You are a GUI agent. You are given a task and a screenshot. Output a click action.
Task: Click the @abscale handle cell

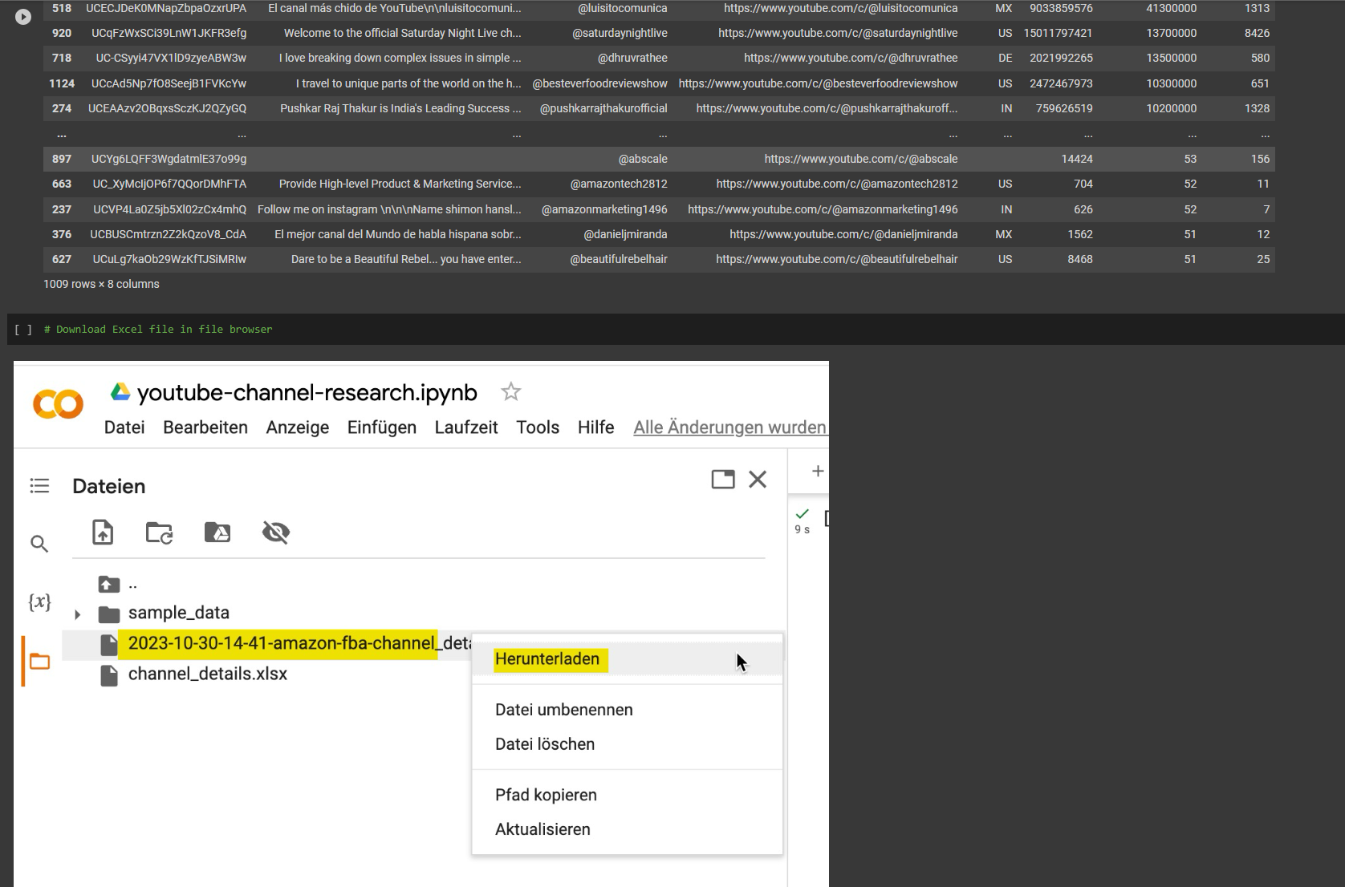(643, 159)
